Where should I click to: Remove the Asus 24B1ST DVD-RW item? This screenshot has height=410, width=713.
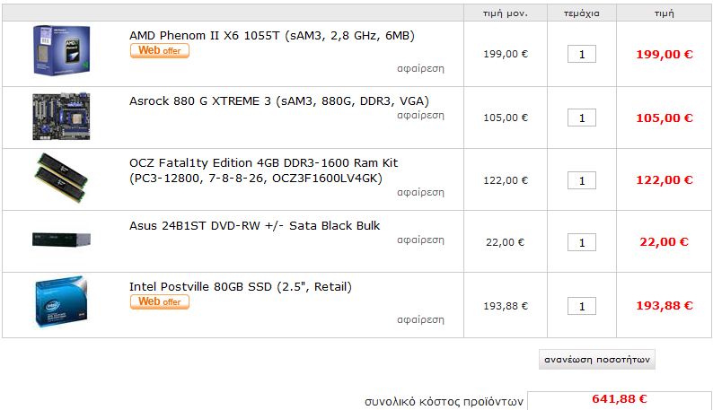[x=420, y=240]
